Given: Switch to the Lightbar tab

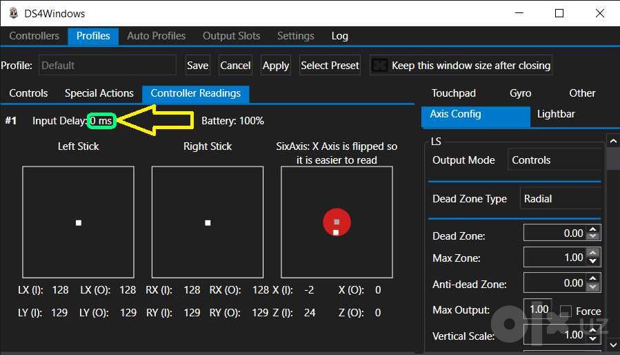Looking at the screenshot, I should (x=556, y=115).
